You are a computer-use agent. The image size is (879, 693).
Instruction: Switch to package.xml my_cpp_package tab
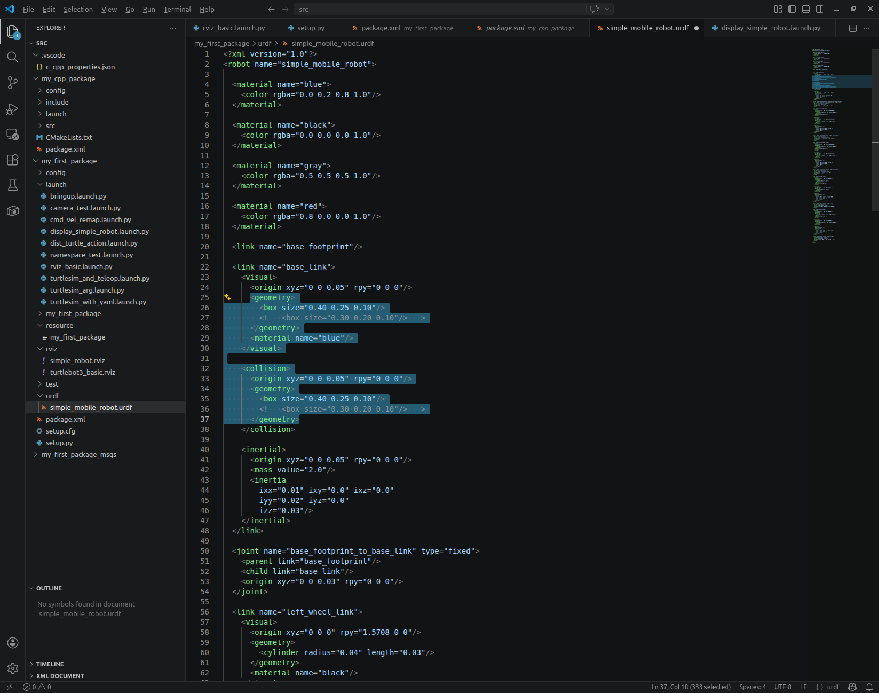tap(529, 28)
